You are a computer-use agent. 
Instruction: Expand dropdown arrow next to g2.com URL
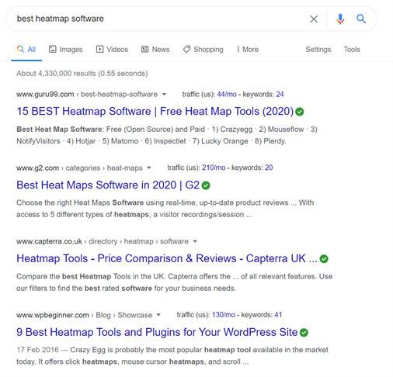[149, 168]
